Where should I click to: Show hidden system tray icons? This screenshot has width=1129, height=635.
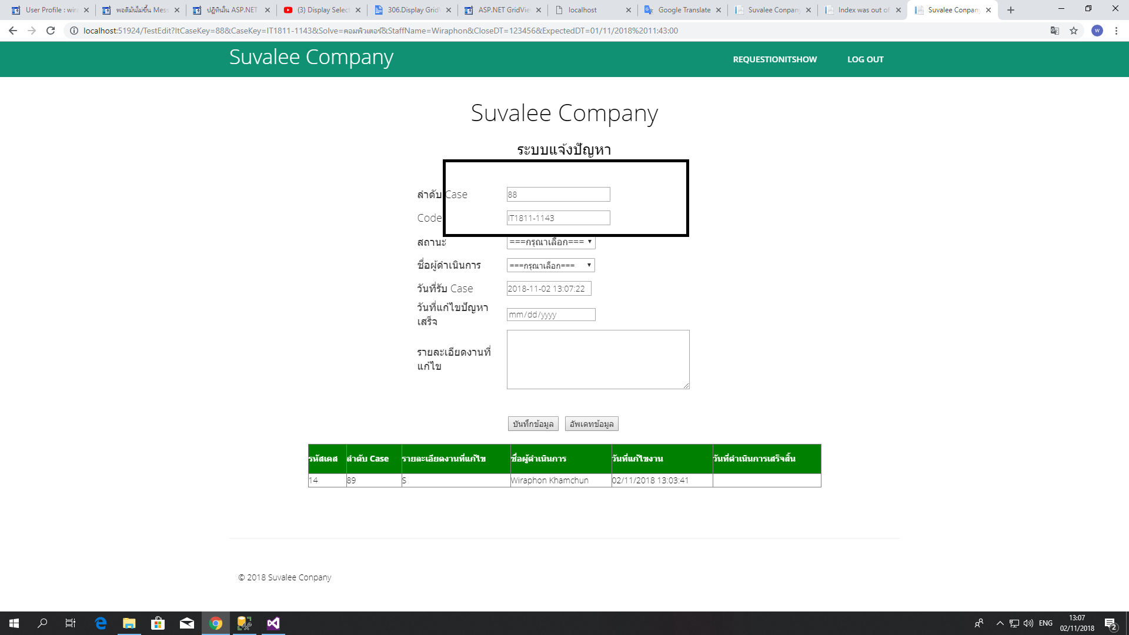click(x=1000, y=623)
